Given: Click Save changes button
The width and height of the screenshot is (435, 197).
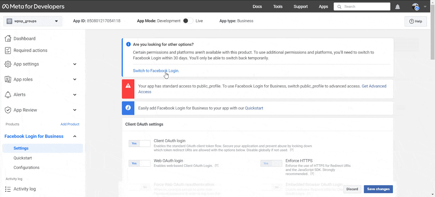Looking at the screenshot, I should coord(378,189).
